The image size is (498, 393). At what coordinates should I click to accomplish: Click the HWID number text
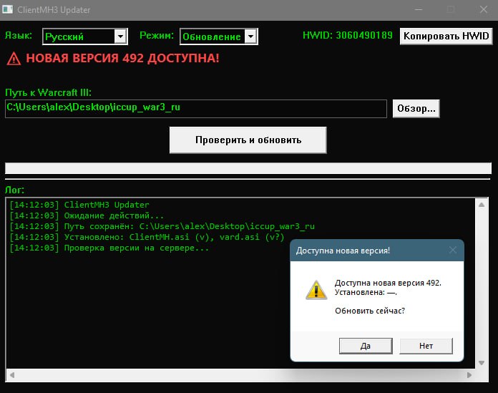coord(364,35)
